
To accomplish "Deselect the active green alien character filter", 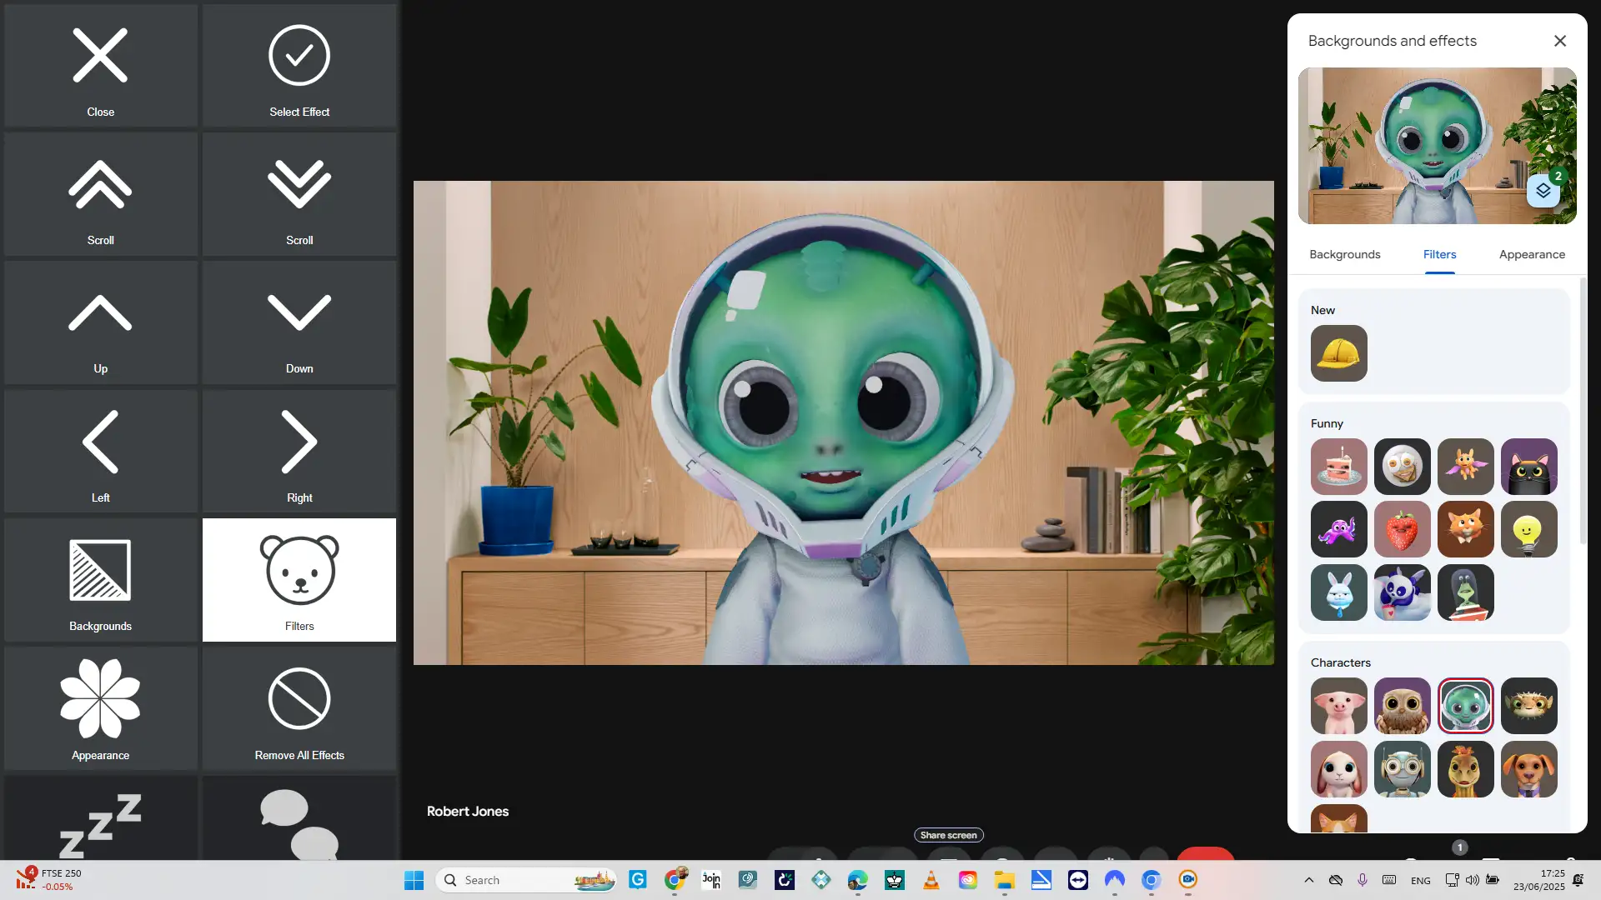I will click(1465, 706).
